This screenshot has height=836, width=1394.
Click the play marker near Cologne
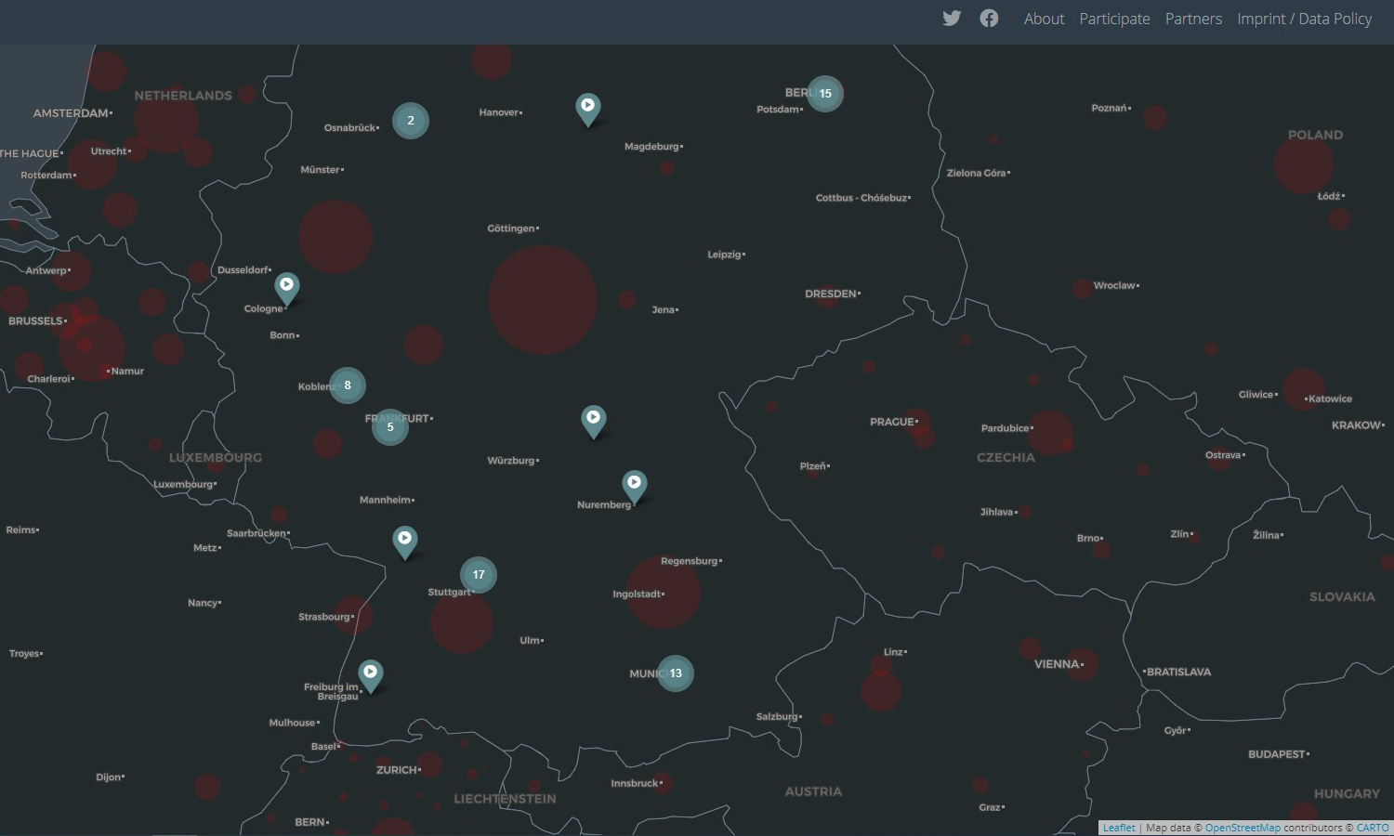tap(287, 285)
